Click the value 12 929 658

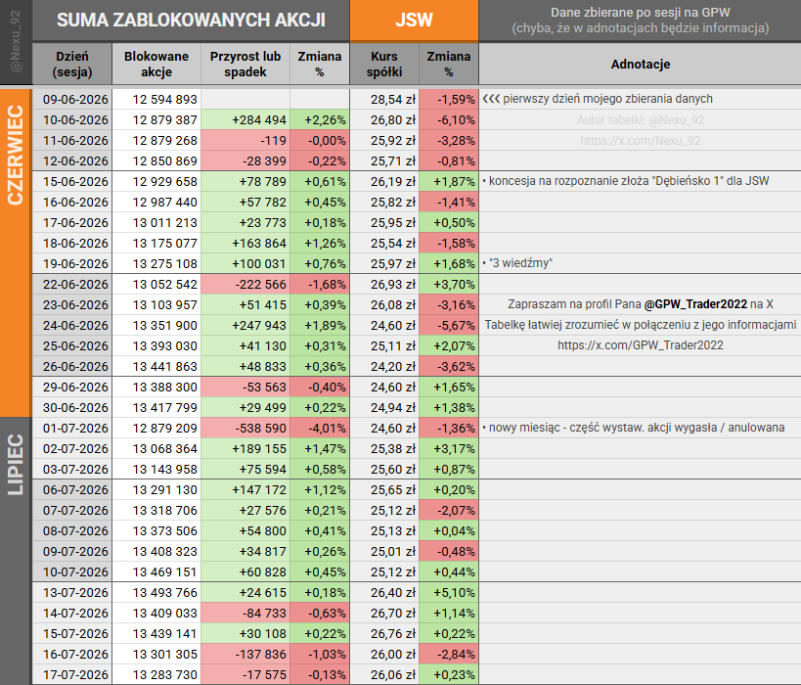pos(156,181)
